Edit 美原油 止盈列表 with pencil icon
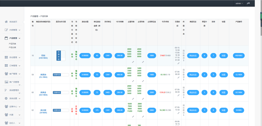The height and width of the screenshot is (126, 262). pyautogui.click(x=133, y=81)
